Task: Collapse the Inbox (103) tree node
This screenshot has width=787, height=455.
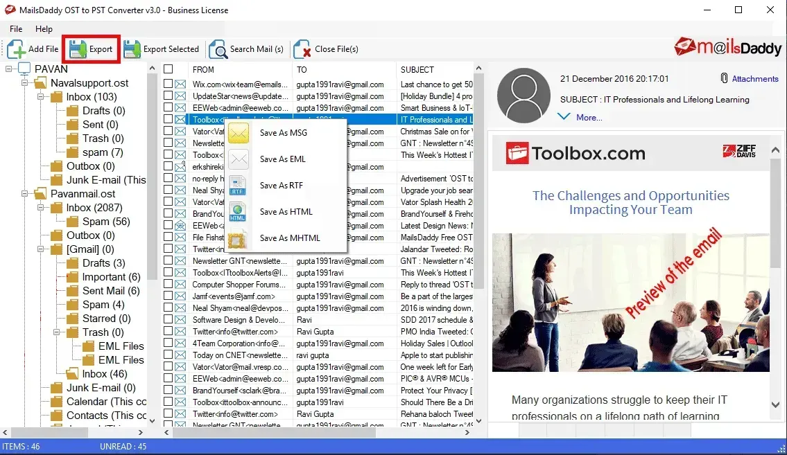Action: pos(41,97)
